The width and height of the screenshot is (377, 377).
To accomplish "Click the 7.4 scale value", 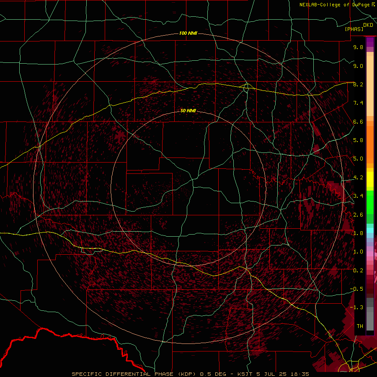I will point(358,103).
